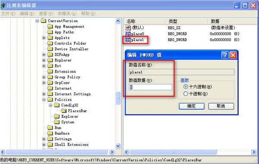Expand the DIFxApp key
259x164 pixels.
coord(44,55)
